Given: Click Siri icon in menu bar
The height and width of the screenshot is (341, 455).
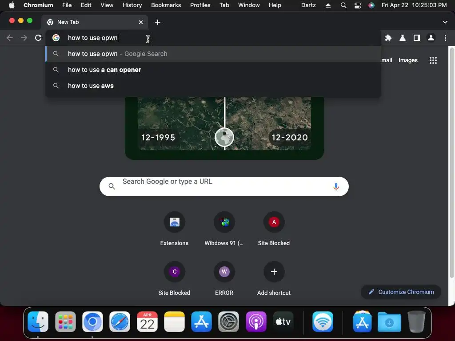Looking at the screenshot, I should [x=371, y=5].
